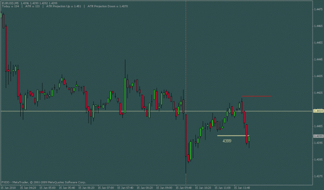Click the "15 Jan 07:40" time label
Image resolution: width=324 pixels, height=190 pixels.
click(x=125, y=188)
